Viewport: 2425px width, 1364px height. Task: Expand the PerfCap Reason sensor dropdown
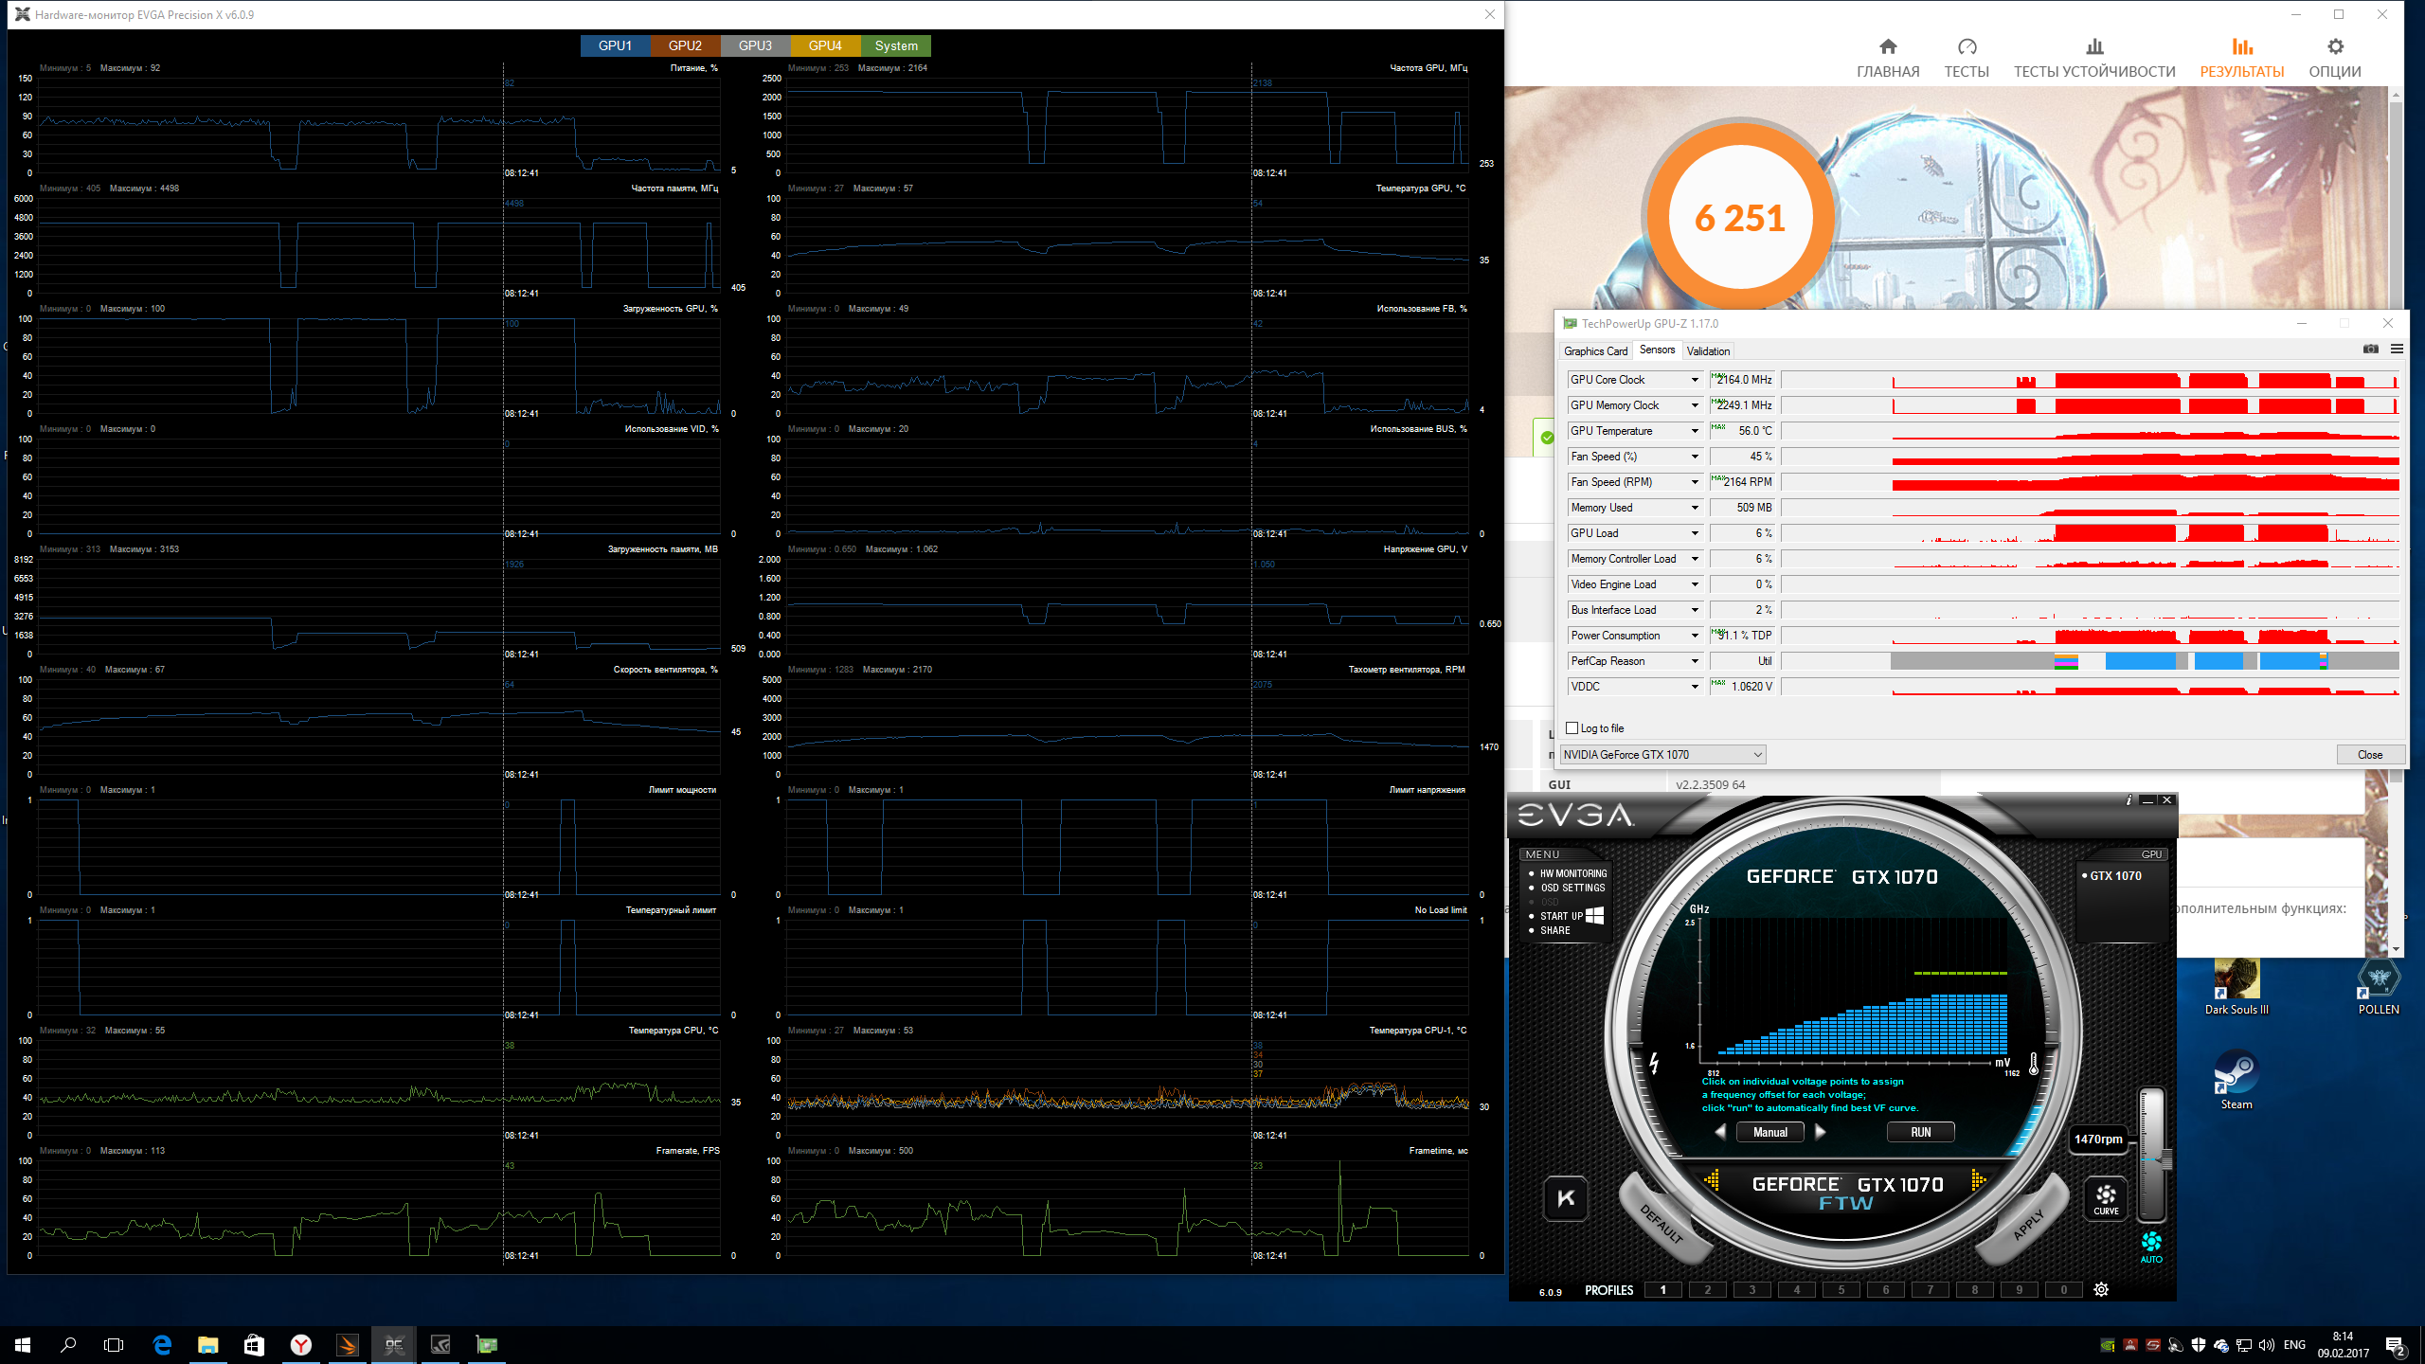coord(1695,661)
